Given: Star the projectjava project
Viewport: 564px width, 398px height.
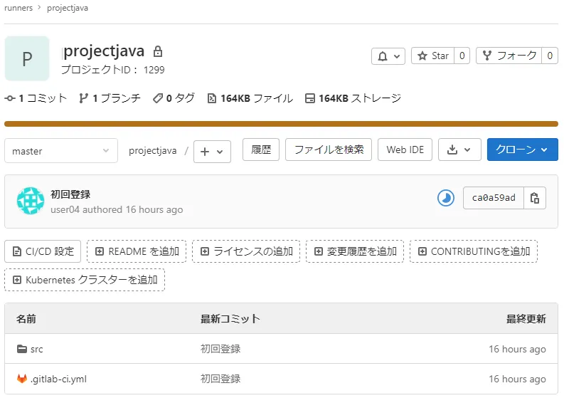Looking at the screenshot, I should (x=432, y=56).
